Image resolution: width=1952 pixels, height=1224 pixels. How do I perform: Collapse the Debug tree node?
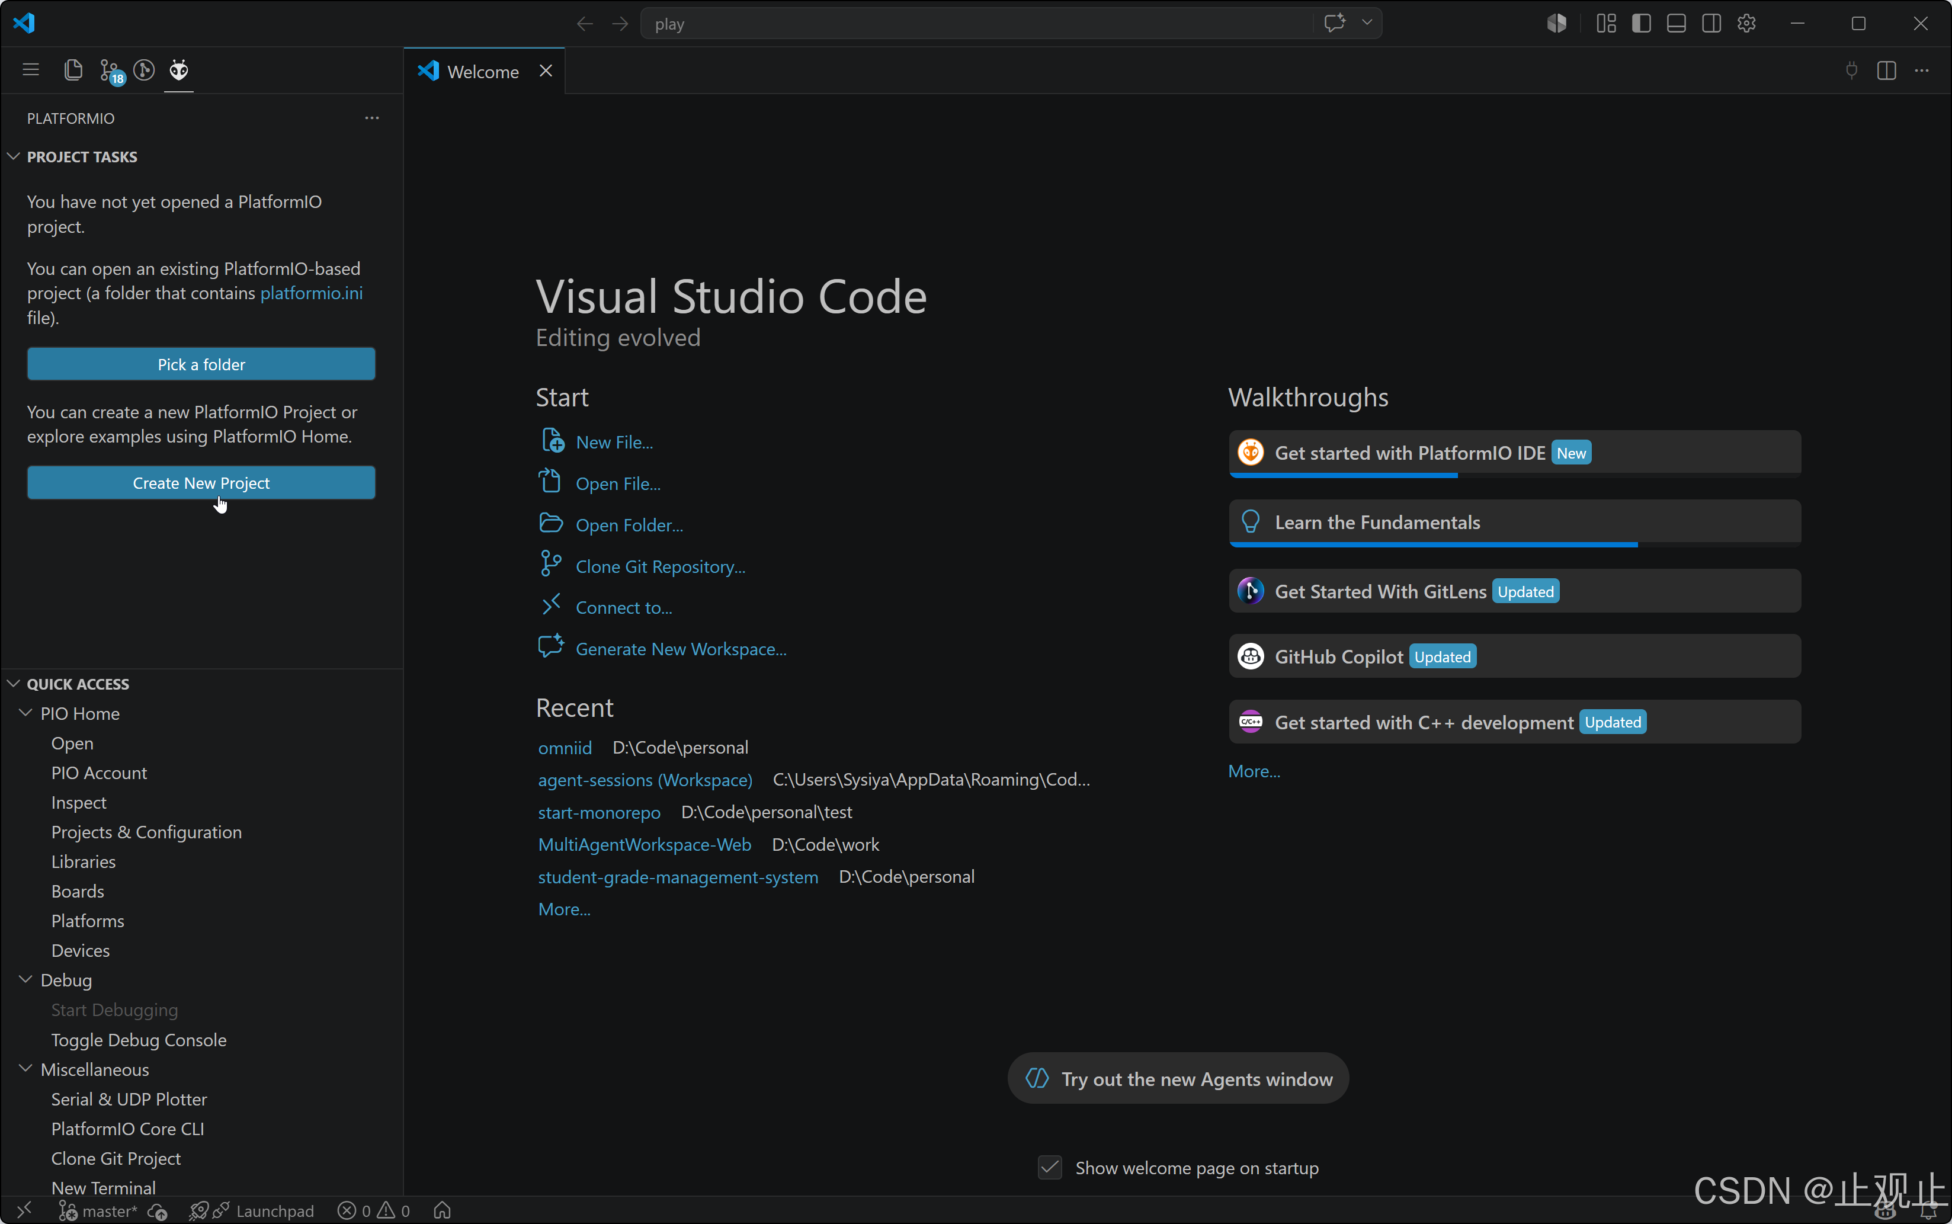pos(26,979)
